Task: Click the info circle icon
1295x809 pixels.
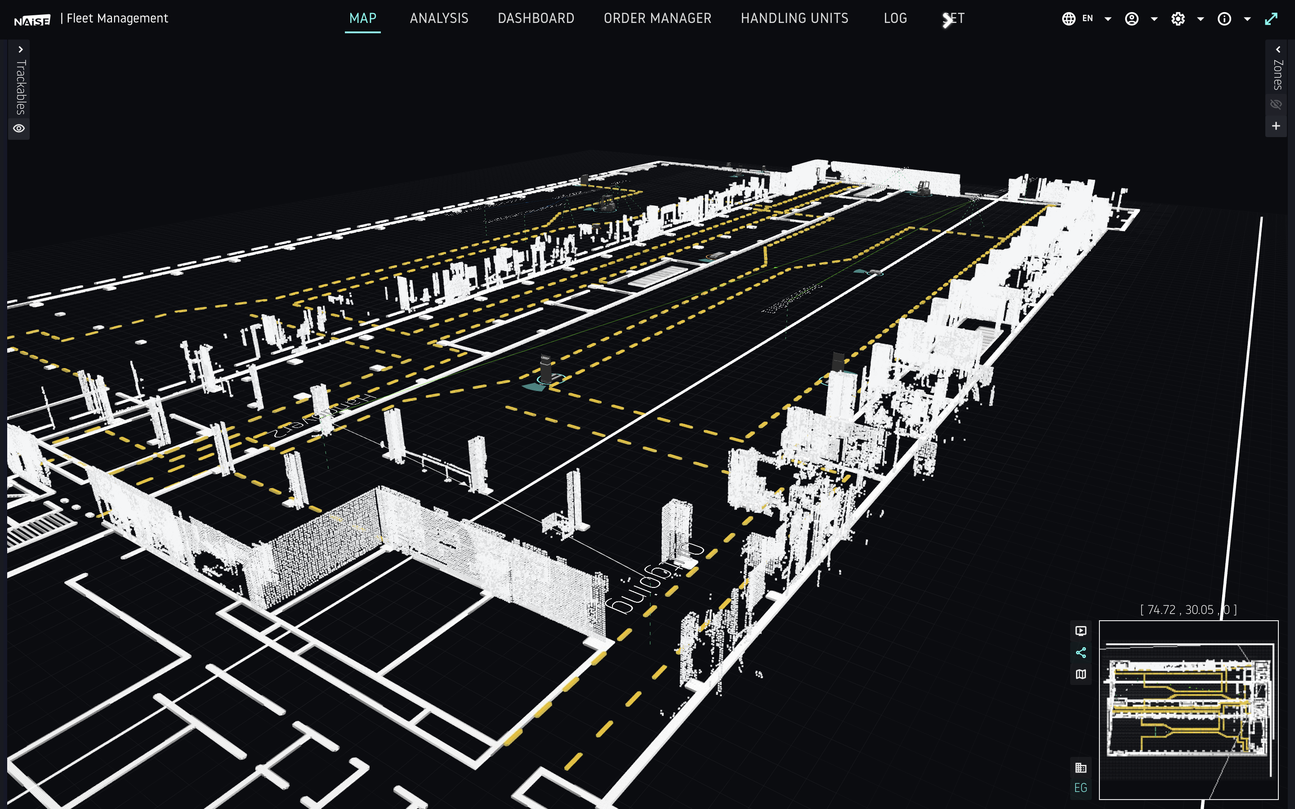Action: [1224, 19]
